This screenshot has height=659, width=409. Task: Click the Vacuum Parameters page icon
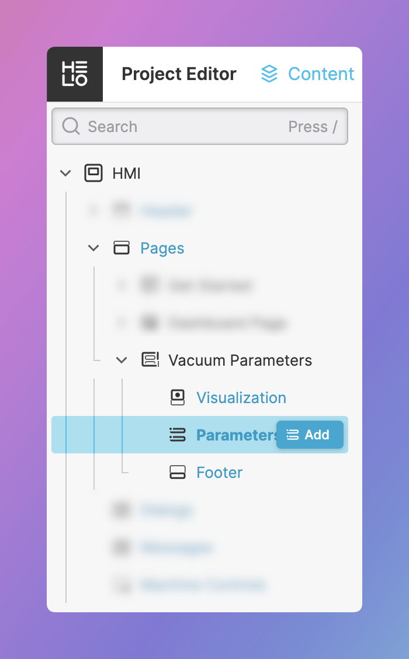(150, 360)
